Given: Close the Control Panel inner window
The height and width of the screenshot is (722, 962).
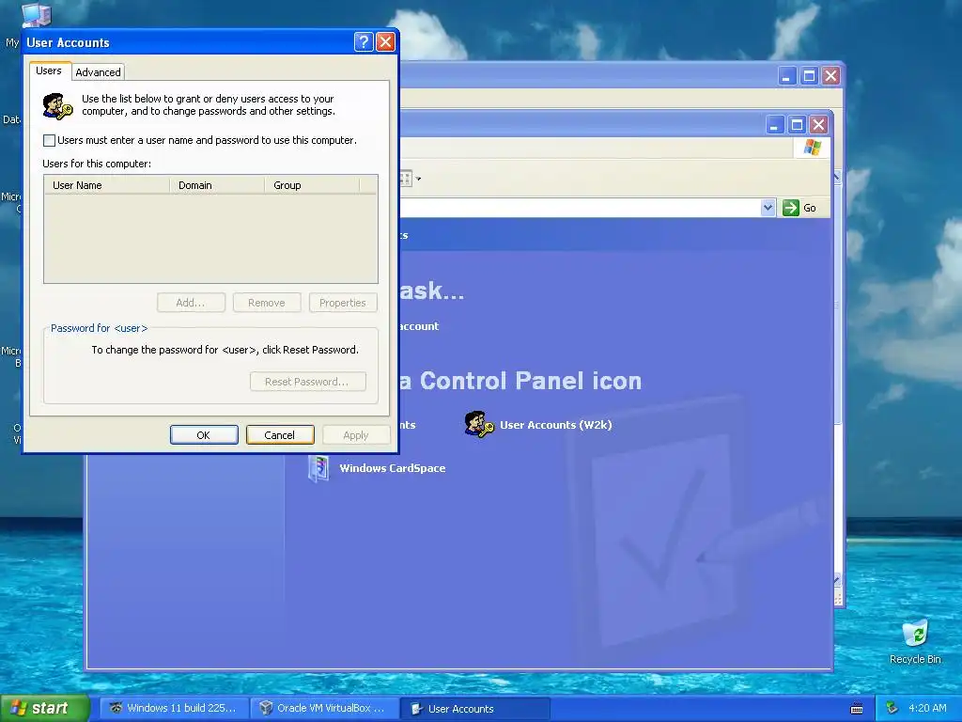Looking at the screenshot, I should [818, 125].
